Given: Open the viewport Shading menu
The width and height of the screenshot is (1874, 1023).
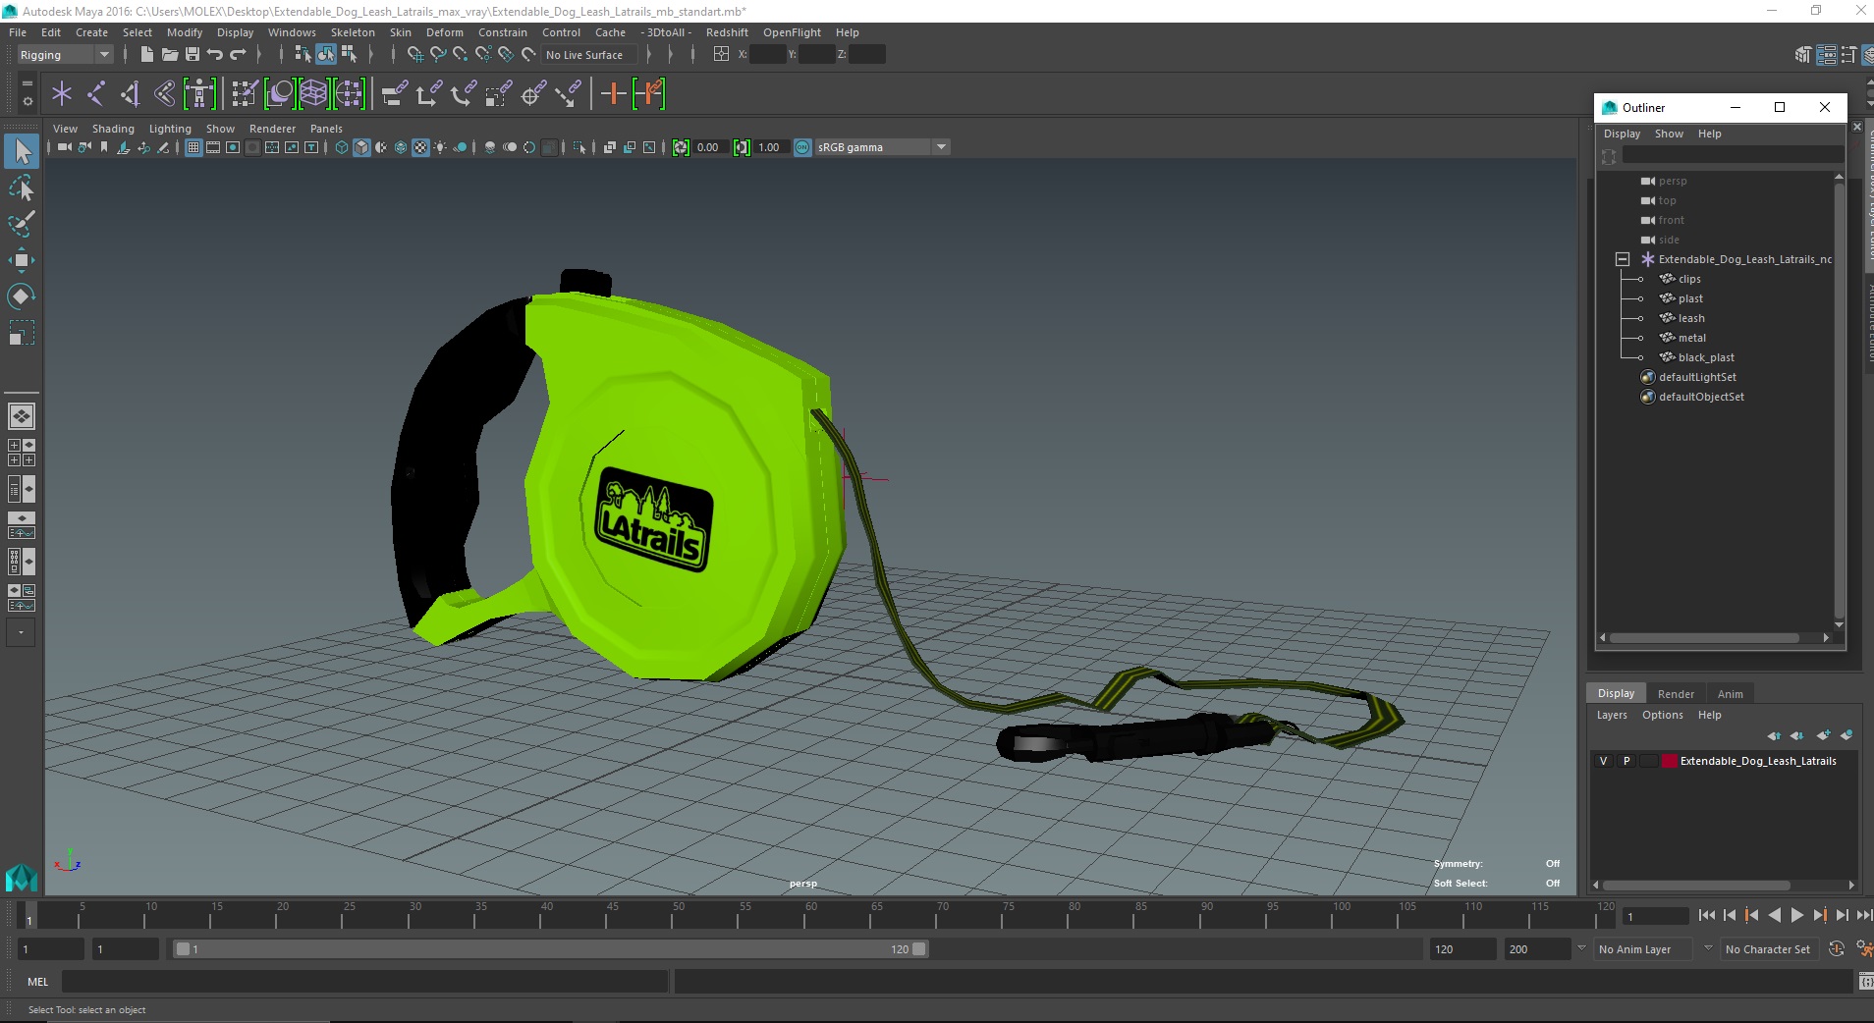Looking at the screenshot, I should point(113,129).
